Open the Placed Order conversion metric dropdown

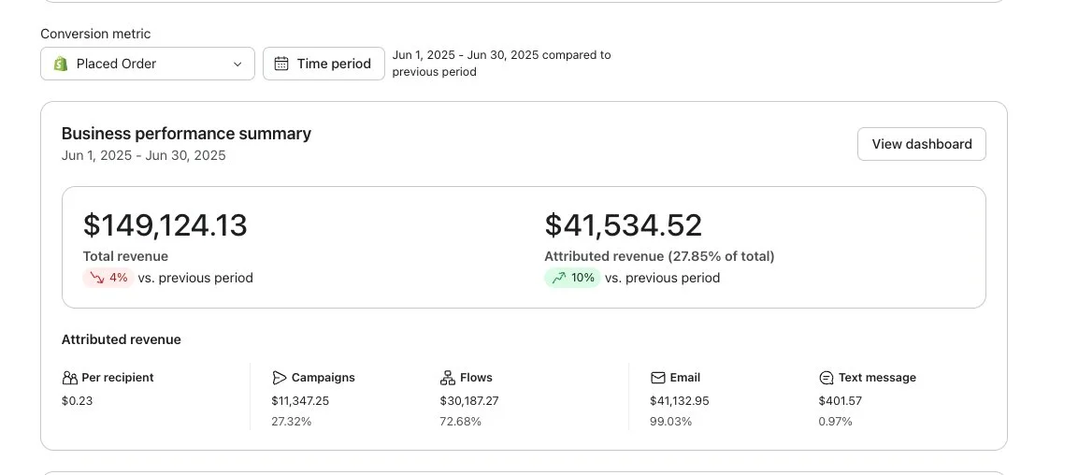[147, 64]
